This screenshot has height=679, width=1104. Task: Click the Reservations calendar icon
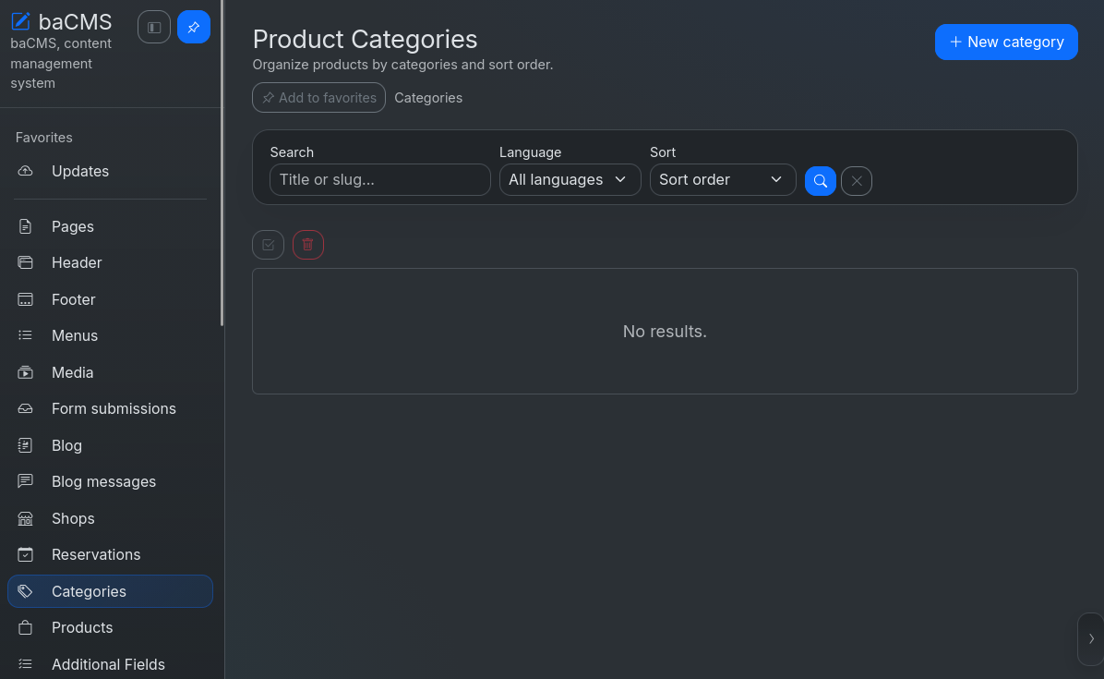point(25,554)
